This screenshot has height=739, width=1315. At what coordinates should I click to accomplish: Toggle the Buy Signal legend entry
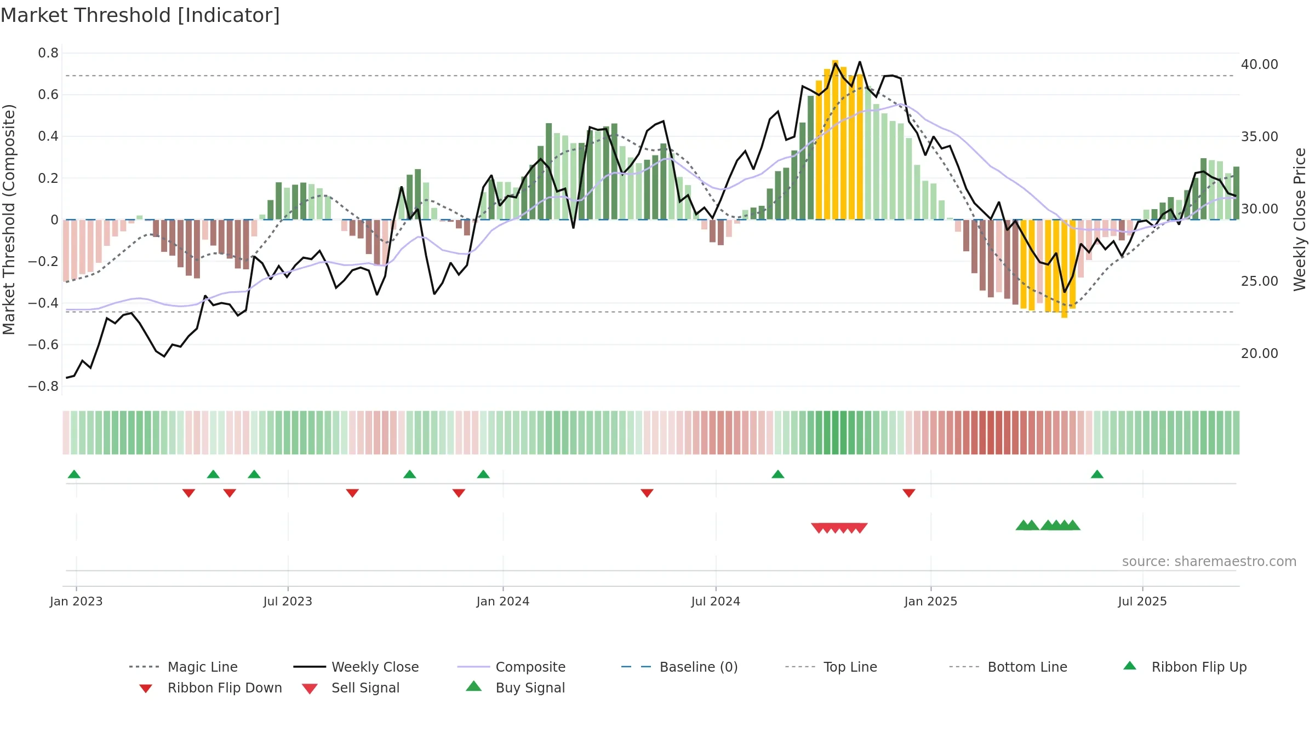click(x=515, y=688)
